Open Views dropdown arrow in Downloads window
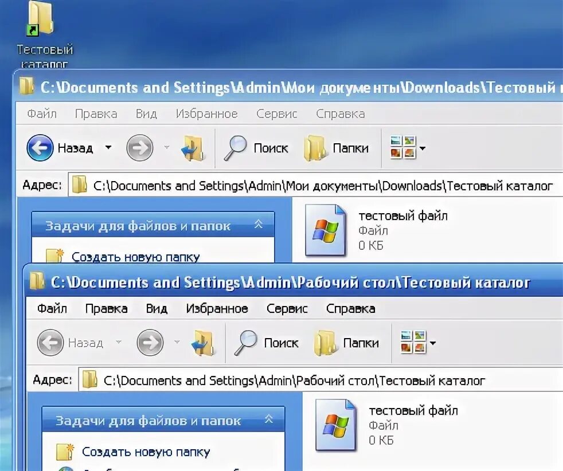 (423, 148)
